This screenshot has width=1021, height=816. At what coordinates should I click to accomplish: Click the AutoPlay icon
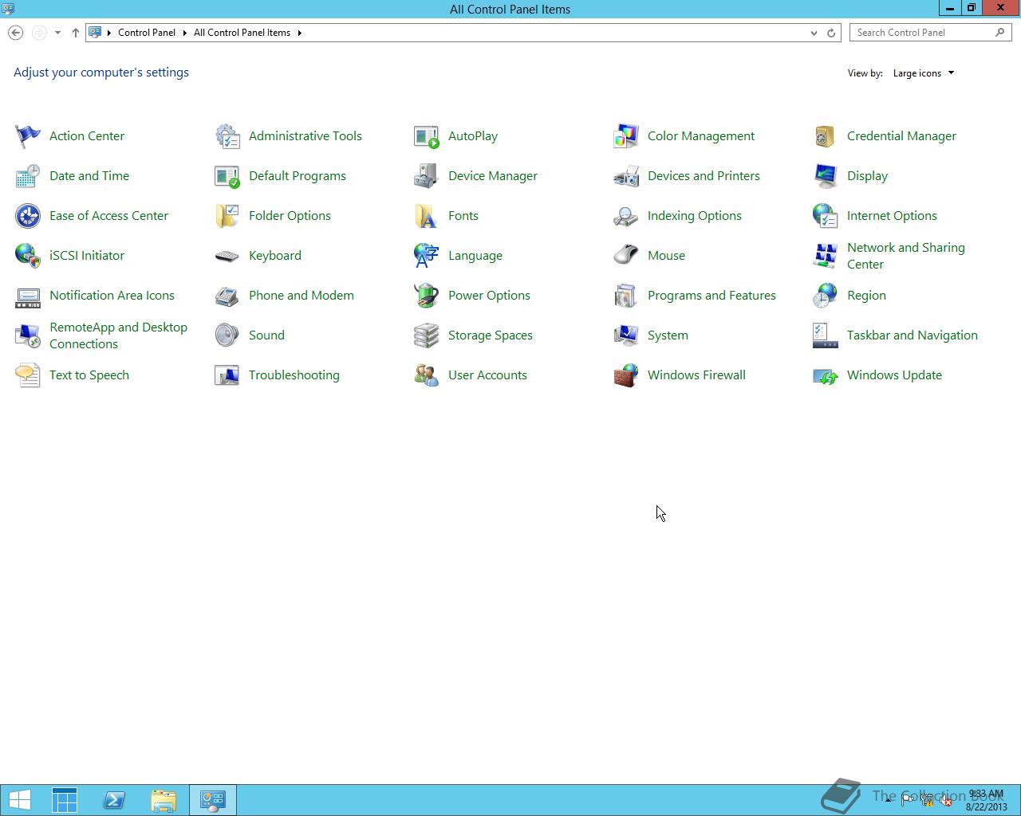[427, 136]
